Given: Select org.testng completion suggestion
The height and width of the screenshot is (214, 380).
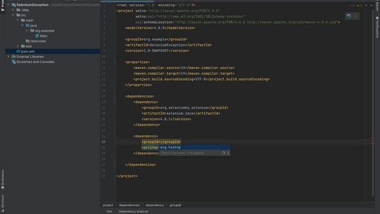Looking at the screenshot, I should click(195, 147).
